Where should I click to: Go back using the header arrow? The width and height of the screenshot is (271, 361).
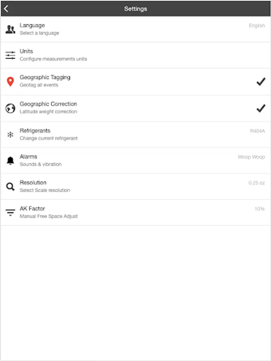[x=6, y=9]
